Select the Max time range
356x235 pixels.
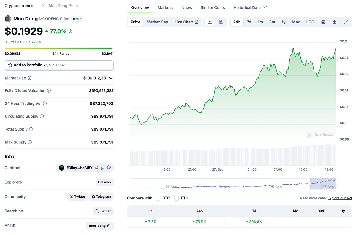[x=296, y=22]
